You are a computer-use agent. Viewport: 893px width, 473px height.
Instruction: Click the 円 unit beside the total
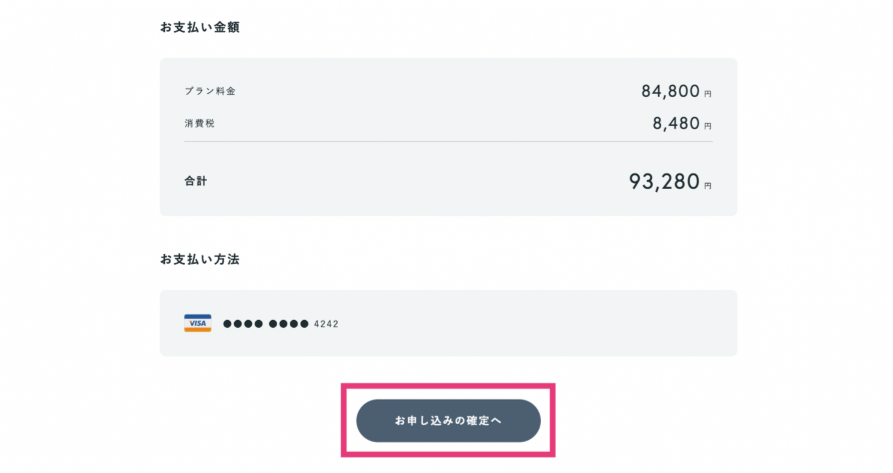708,186
